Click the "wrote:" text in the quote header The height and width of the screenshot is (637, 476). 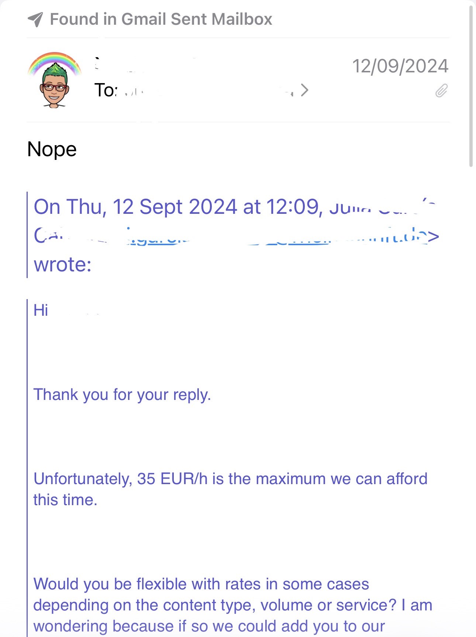63,265
